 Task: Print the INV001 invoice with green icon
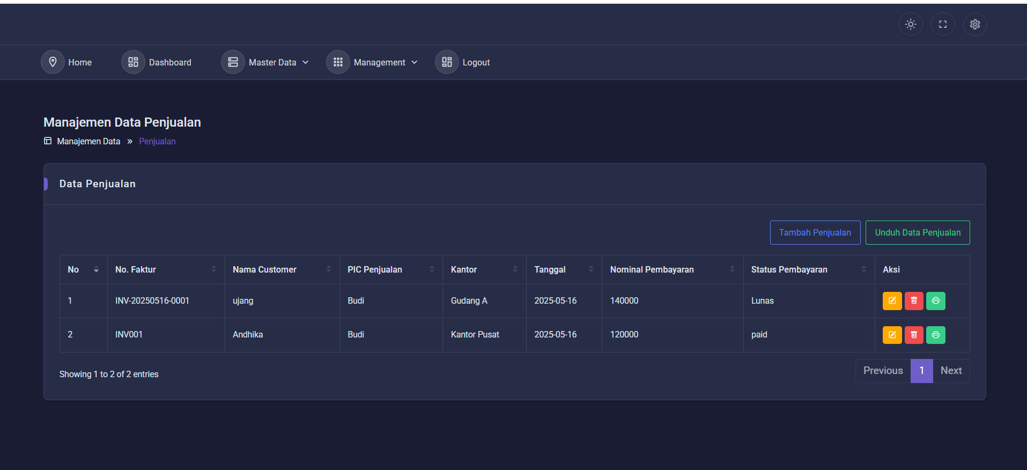point(935,335)
